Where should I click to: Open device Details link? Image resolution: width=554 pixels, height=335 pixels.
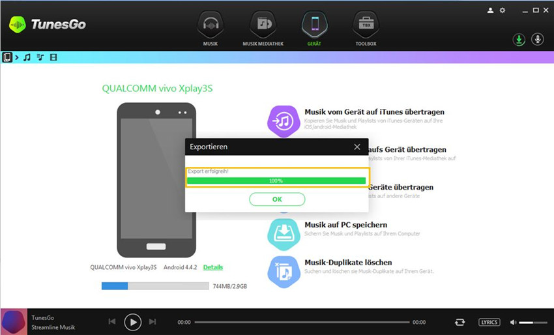coord(213,267)
